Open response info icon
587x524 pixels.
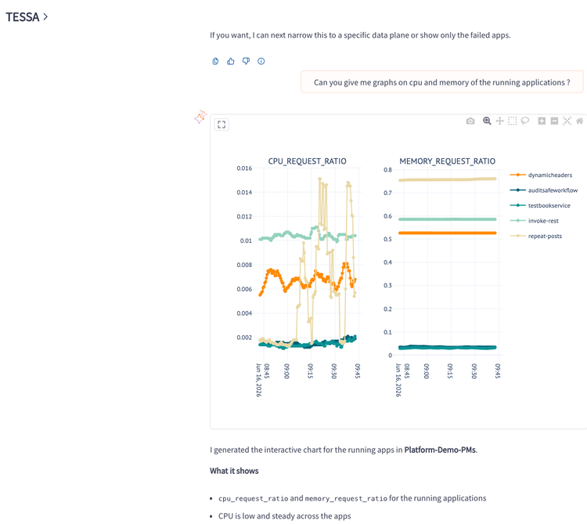click(261, 61)
